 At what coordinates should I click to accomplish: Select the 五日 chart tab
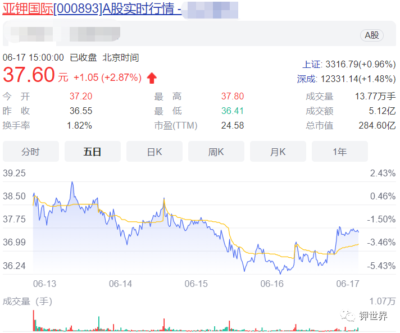coord(92,152)
